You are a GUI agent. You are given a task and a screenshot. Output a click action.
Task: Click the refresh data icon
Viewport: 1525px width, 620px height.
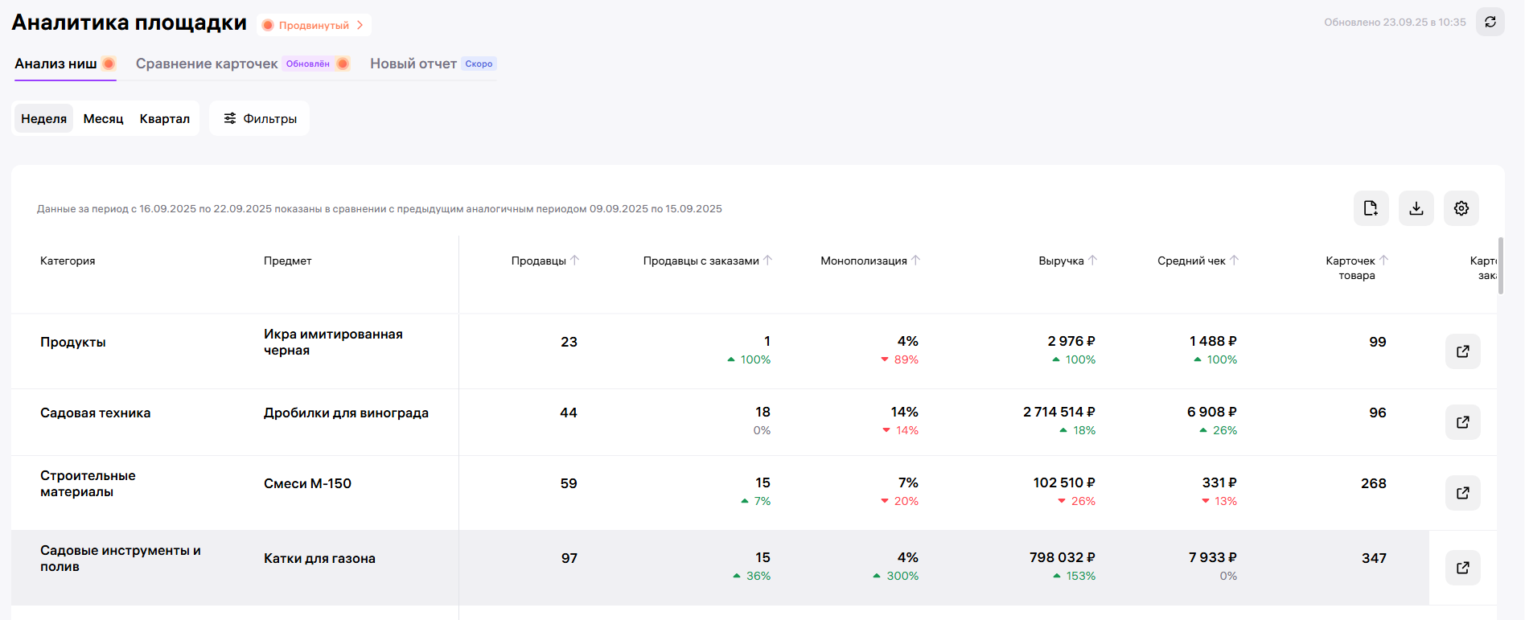[x=1490, y=23]
